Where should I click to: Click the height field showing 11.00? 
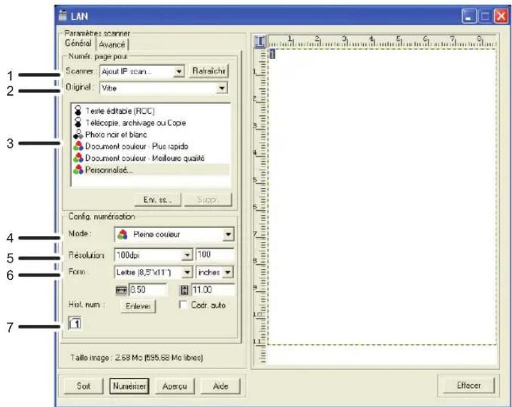coord(212,290)
